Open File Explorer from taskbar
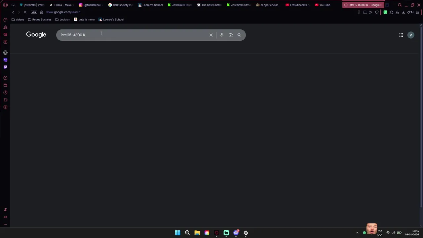Screen dimensions: 423x238 [197, 233]
